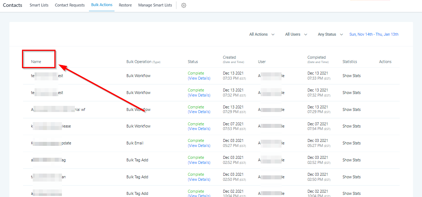
Task: Show Stats for the first row
Action: coord(351,76)
